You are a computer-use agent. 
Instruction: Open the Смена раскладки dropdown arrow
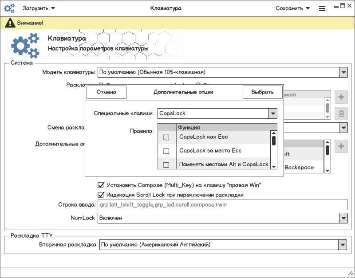tap(343, 128)
